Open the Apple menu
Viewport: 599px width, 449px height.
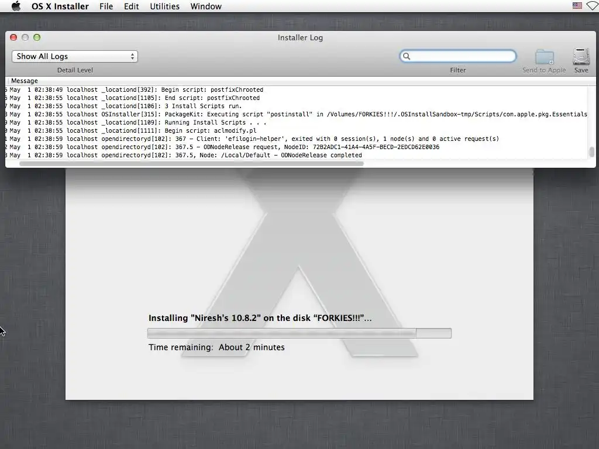coord(16,6)
